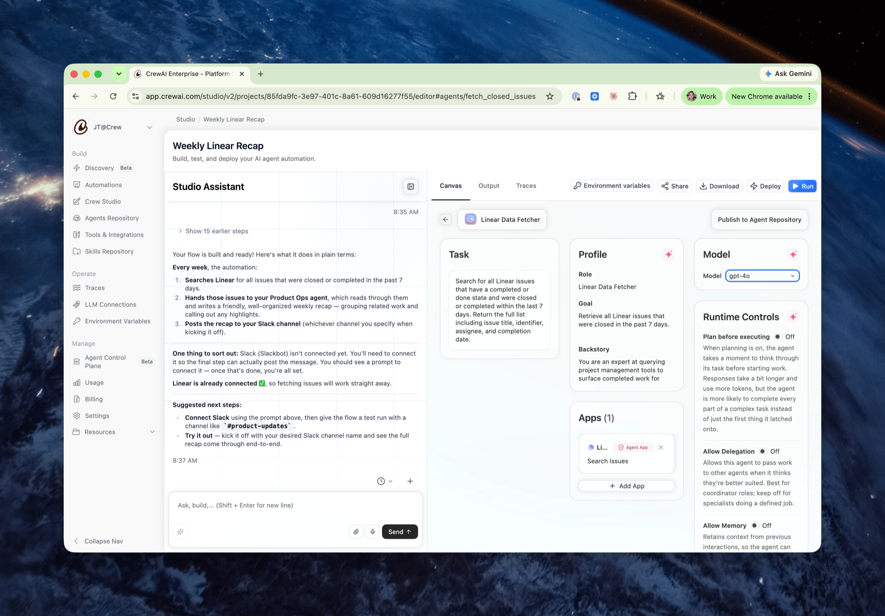The image size is (885, 616).
Task: Open a new Chrome tab
Action: 261,74
